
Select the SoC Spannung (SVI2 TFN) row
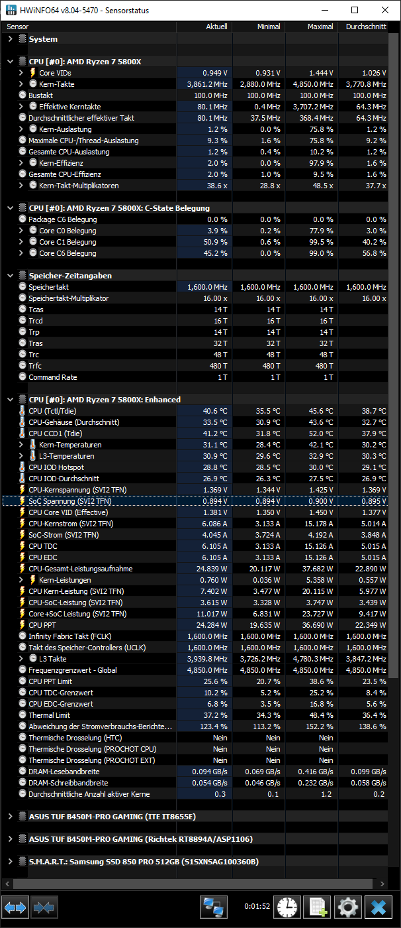click(x=196, y=501)
